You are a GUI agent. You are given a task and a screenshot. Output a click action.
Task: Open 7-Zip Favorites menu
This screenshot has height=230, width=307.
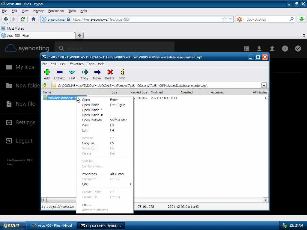pos(76,64)
